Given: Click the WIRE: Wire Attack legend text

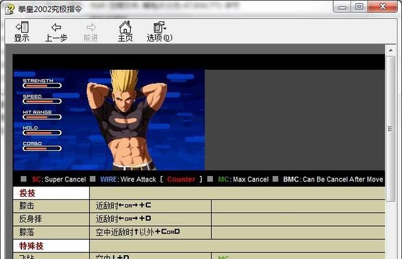Looking at the screenshot, I should pyautogui.click(x=128, y=179).
